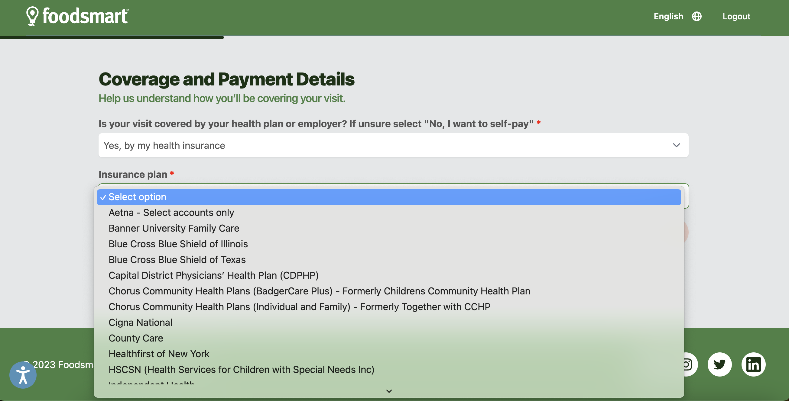
Task: Click chevron on health insurance dropdown
Action: point(676,145)
